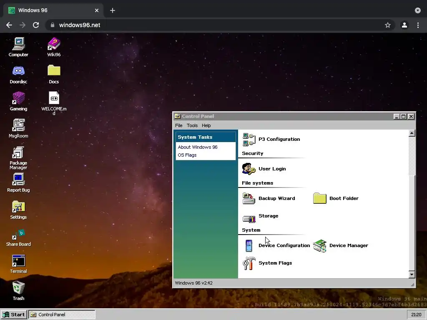The height and width of the screenshot is (320, 427).
Task: Open the browser three-dot menu
Action: [x=418, y=25]
